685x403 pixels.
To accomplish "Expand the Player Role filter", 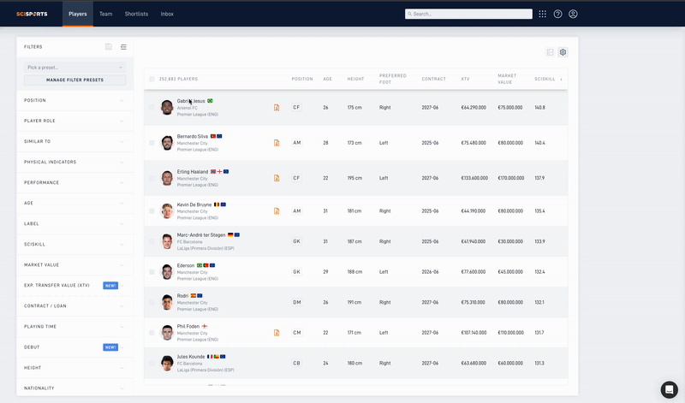I will [x=74, y=121].
